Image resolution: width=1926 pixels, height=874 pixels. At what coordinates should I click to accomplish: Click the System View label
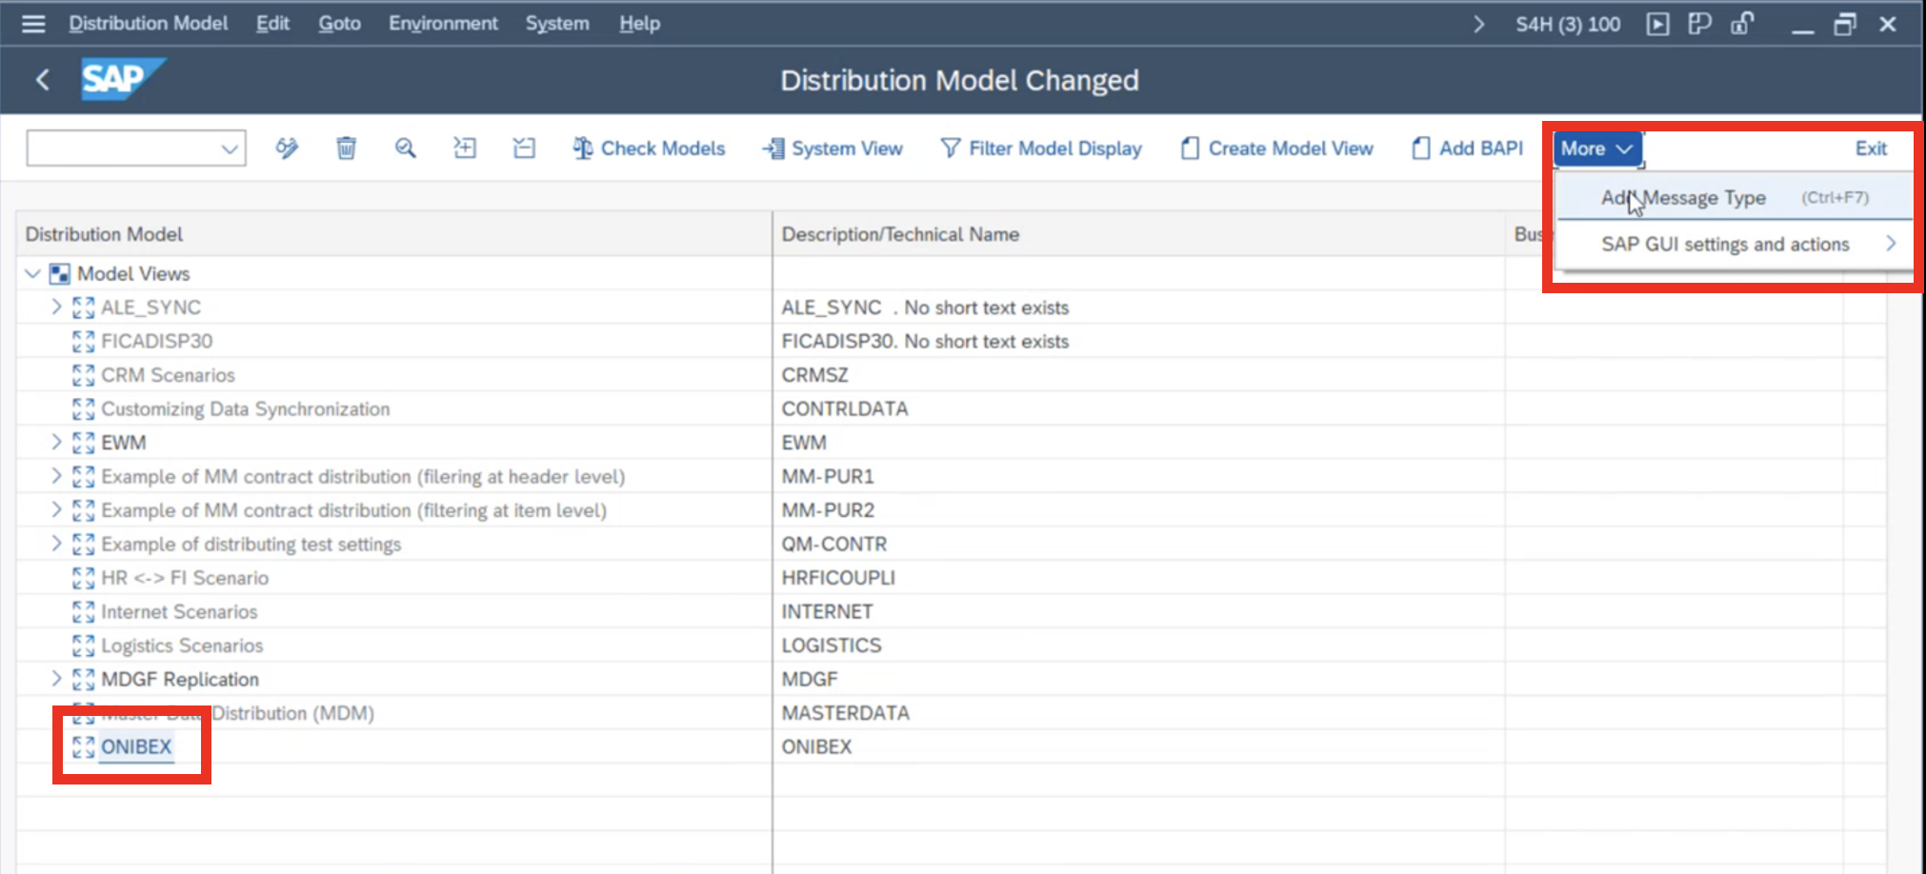tap(847, 149)
